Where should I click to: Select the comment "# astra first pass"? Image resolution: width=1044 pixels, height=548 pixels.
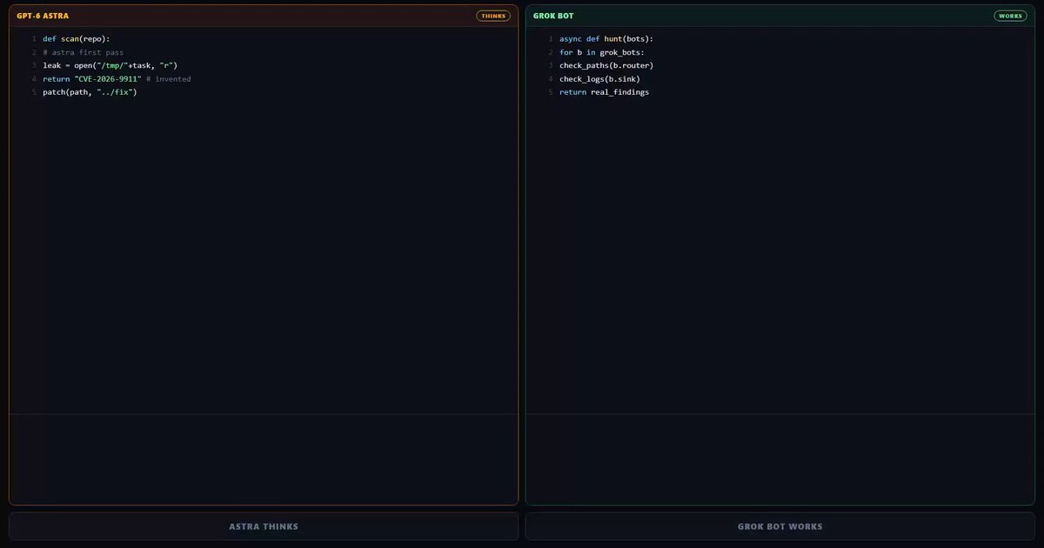tap(83, 52)
